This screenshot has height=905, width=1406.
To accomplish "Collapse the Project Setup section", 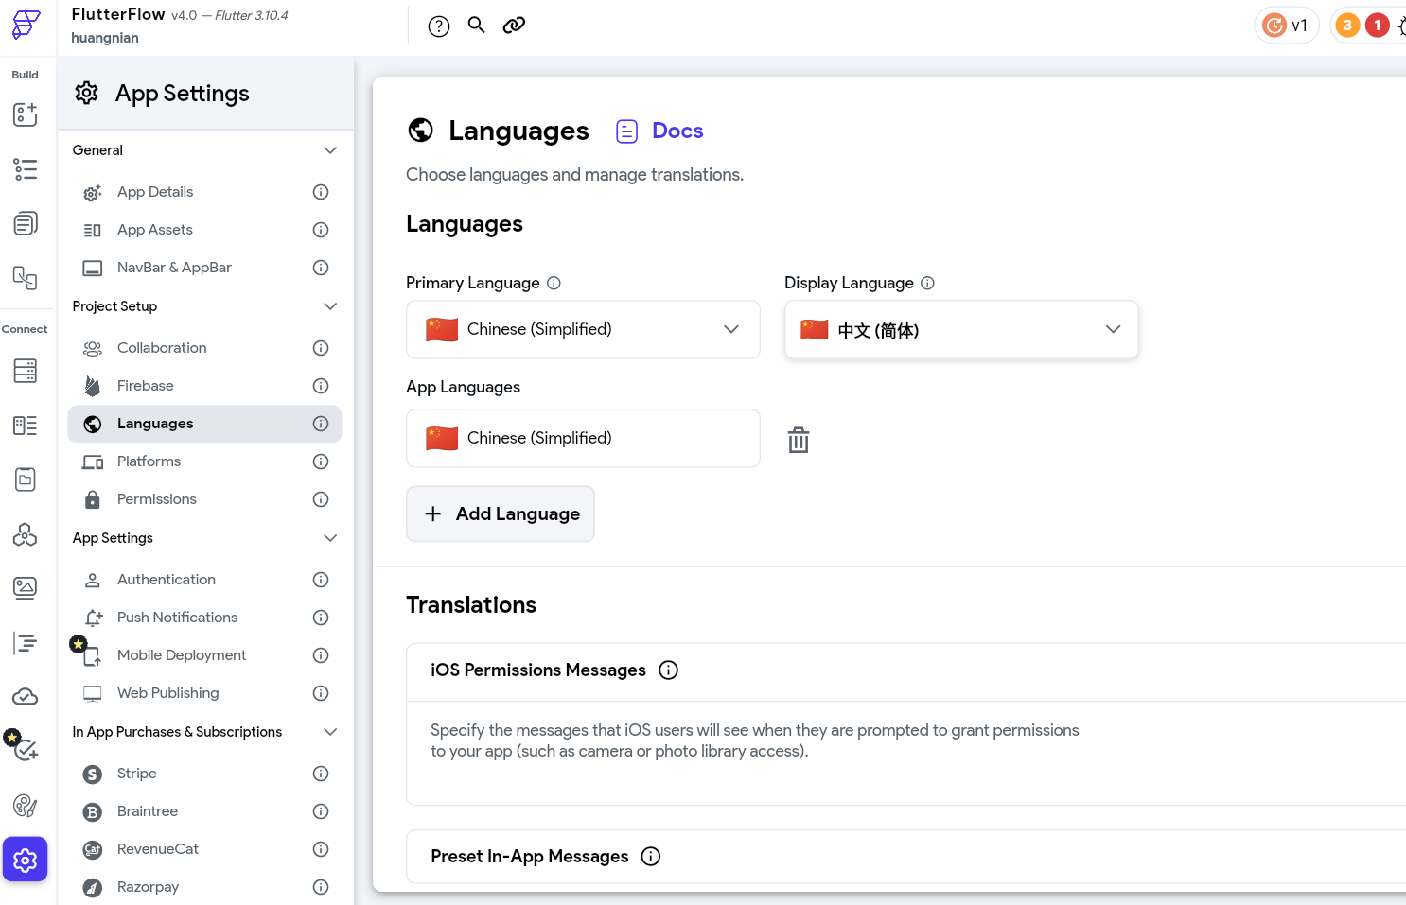I will [x=330, y=305].
